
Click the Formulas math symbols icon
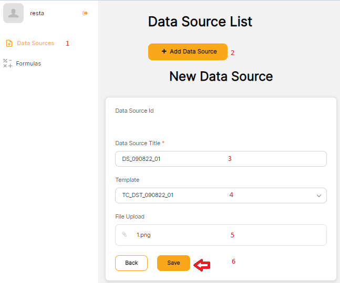pos(7,63)
